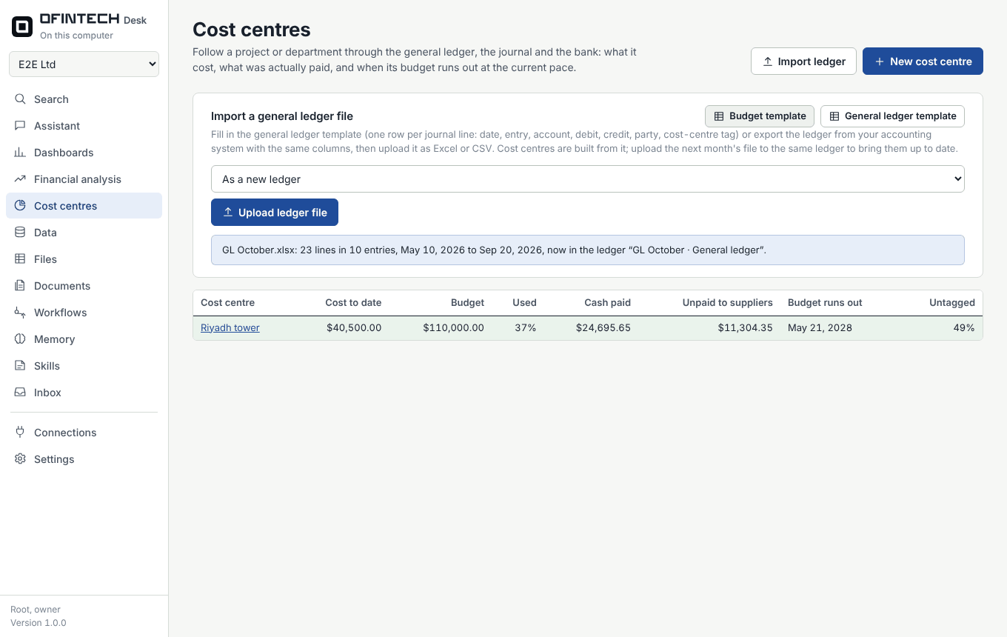Click the $110,000.00 budget value
This screenshot has height=637, width=1007.
[x=453, y=327]
